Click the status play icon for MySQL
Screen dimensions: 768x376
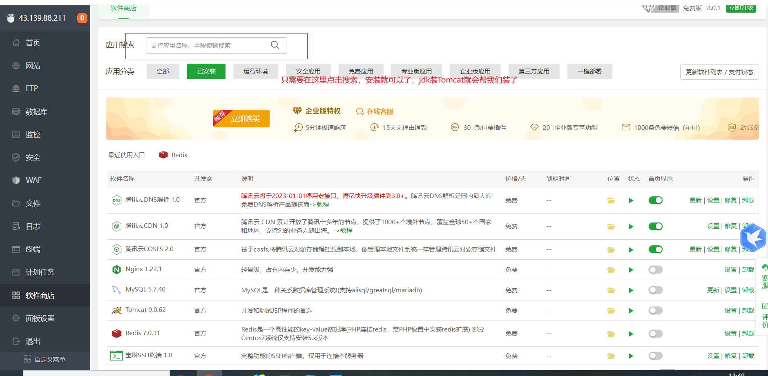pos(631,290)
